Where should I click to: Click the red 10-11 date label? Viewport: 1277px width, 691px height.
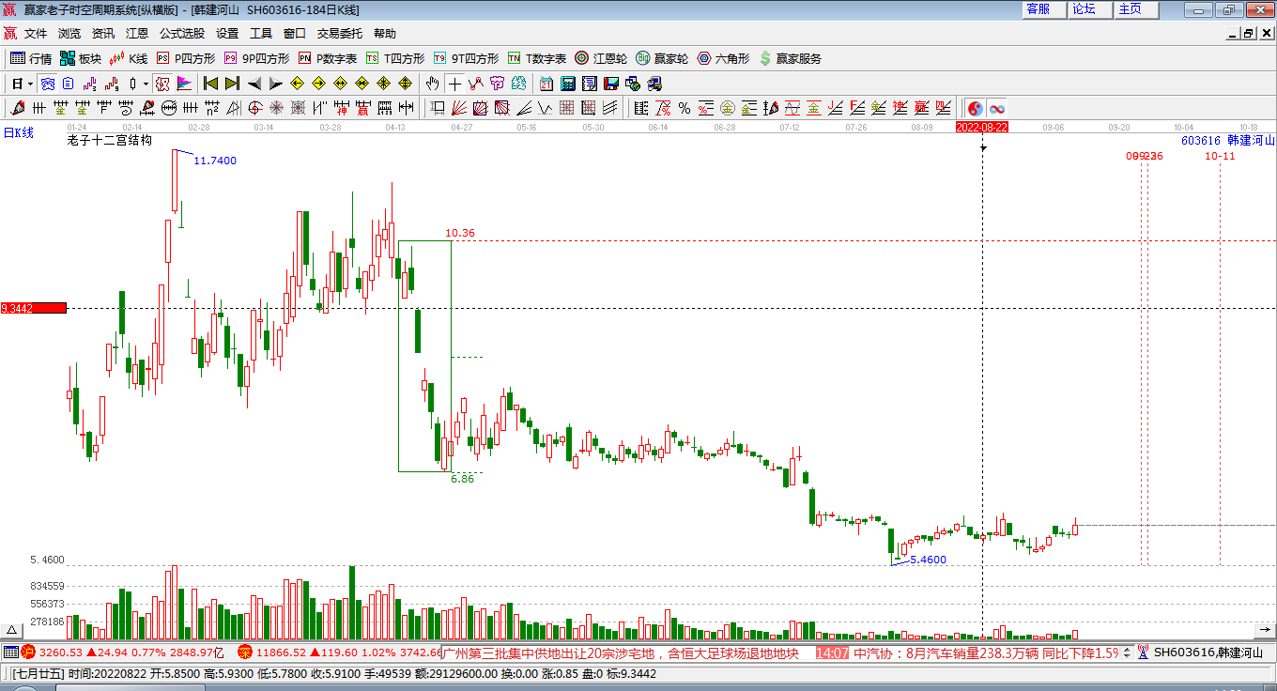point(1221,156)
